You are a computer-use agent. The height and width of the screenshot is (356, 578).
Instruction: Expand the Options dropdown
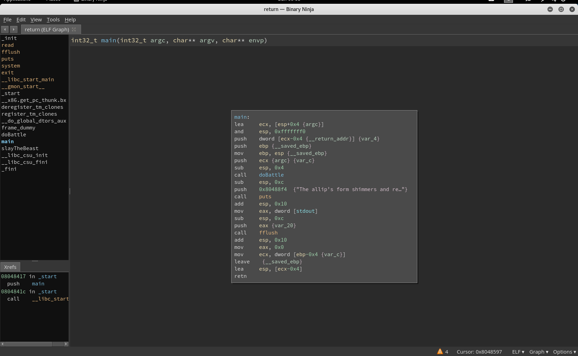(564, 352)
